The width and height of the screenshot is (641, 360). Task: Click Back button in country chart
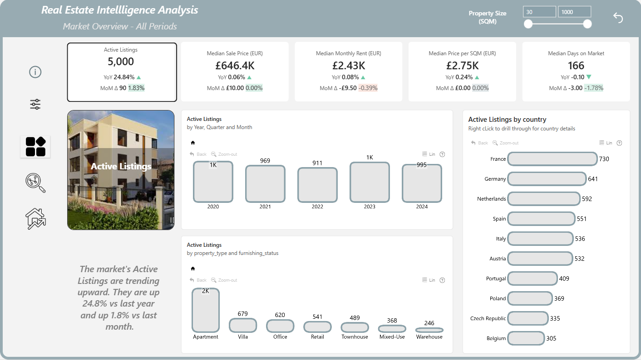point(479,143)
